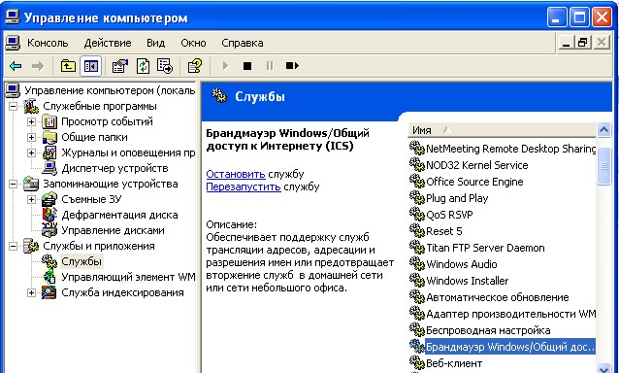
Task: Click the Back arrow toolbar icon
Action: point(16,66)
